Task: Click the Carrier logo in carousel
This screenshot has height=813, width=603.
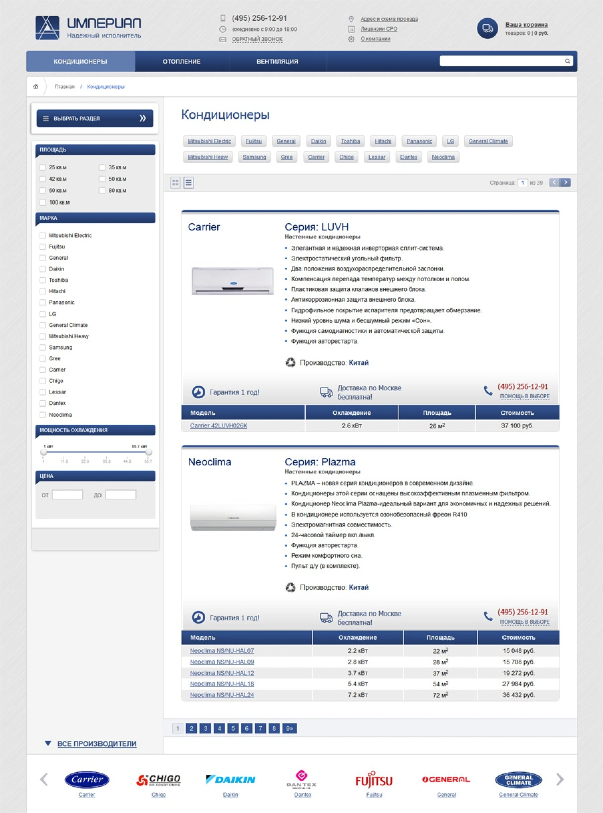Action: (87, 779)
